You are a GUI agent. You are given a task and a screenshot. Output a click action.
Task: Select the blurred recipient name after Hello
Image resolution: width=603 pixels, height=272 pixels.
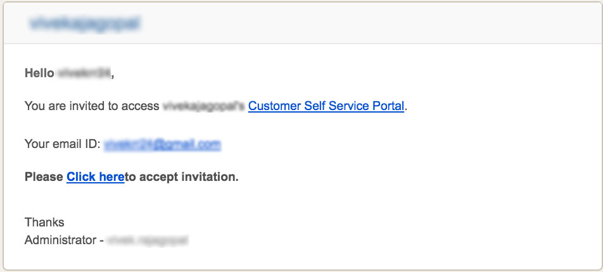[x=84, y=73]
